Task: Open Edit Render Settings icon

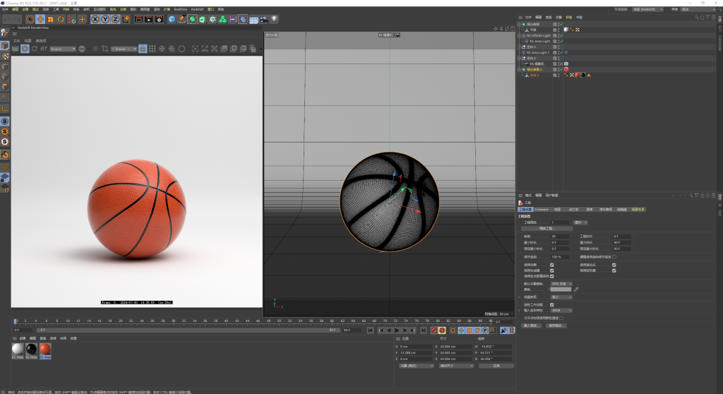Action: [x=159, y=19]
